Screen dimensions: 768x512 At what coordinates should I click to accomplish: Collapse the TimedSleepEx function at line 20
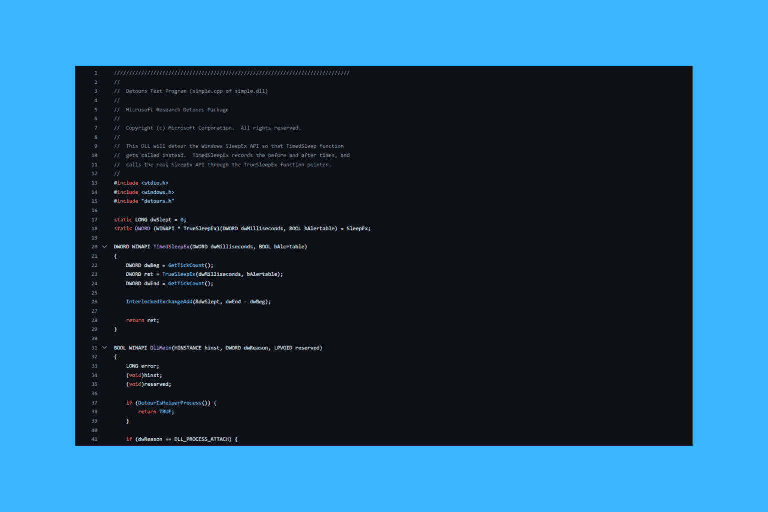[104, 247]
